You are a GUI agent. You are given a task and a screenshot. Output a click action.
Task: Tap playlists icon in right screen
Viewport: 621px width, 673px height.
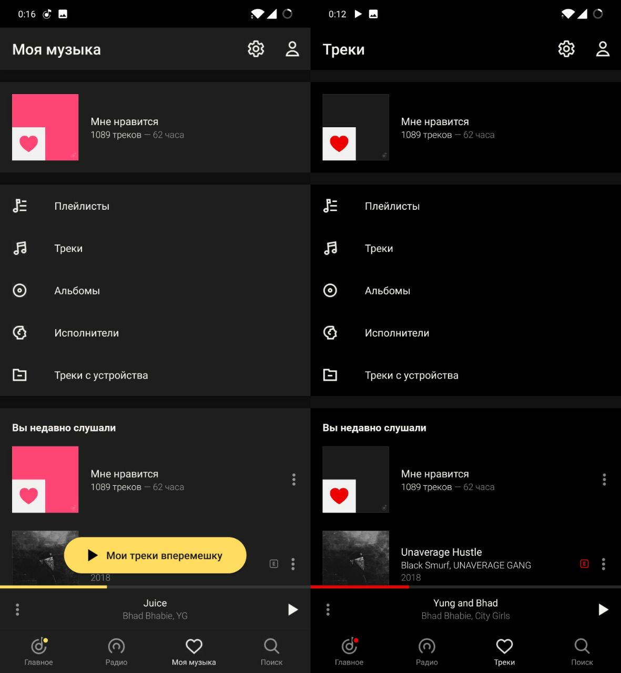click(x=330, y=206)
